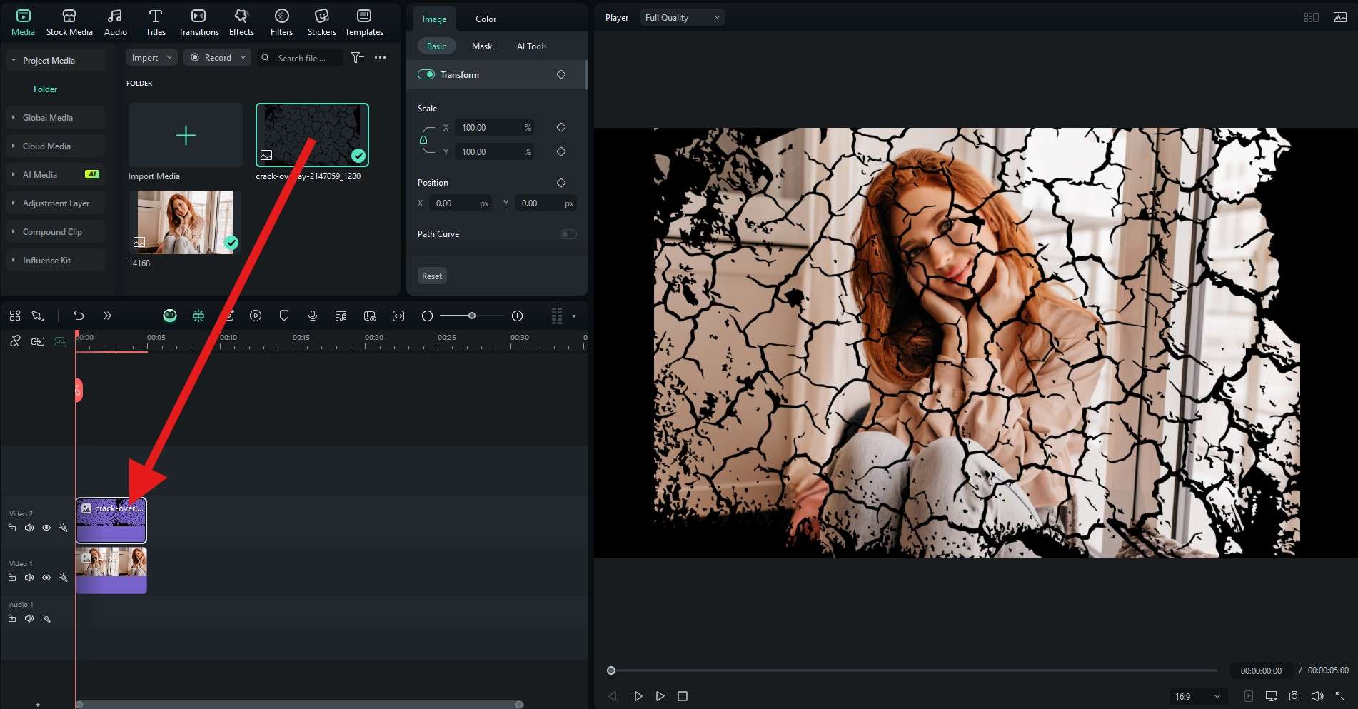Open the Stock Media section
The width and height of the screenshot is (1358, 709).
coord(69,23)
